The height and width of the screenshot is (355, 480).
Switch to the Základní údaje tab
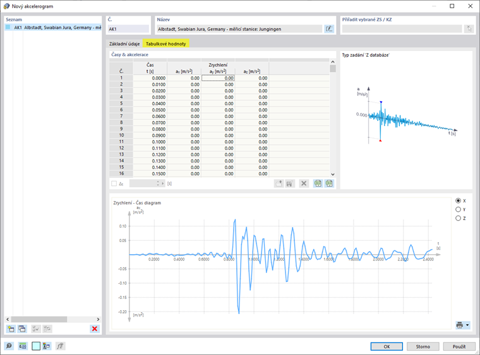(x=124, y=44)
